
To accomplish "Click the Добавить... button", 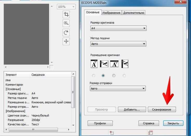I will click(x=132, y=110).
